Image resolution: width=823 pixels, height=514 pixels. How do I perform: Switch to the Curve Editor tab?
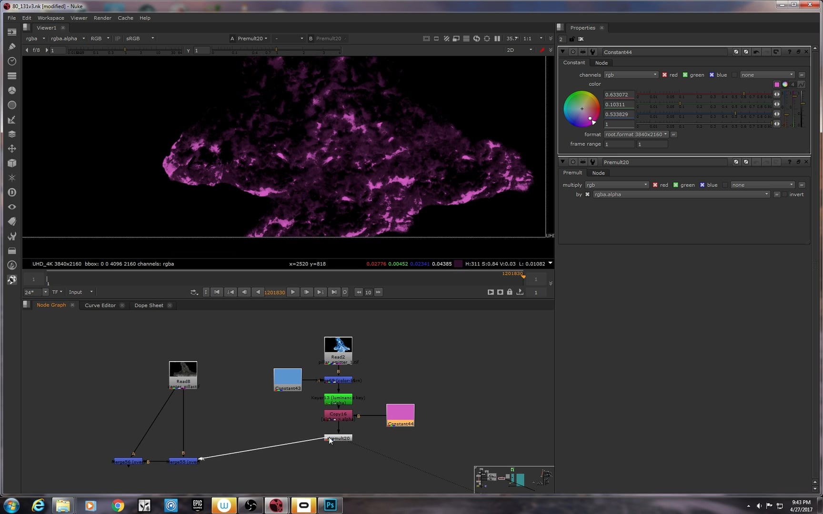tap(100, 305)
